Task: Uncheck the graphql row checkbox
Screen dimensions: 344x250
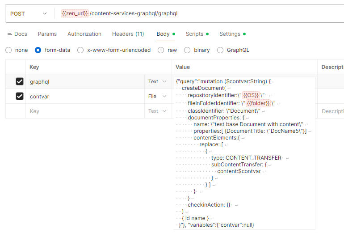Action: (x=20, y=81)
